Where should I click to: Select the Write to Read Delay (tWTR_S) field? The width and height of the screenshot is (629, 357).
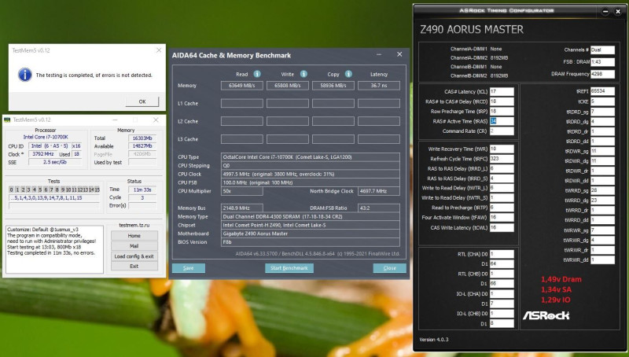coord(502,197)
